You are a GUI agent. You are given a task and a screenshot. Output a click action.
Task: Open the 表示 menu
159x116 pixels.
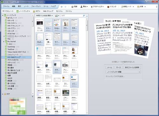tap(19, 6)
